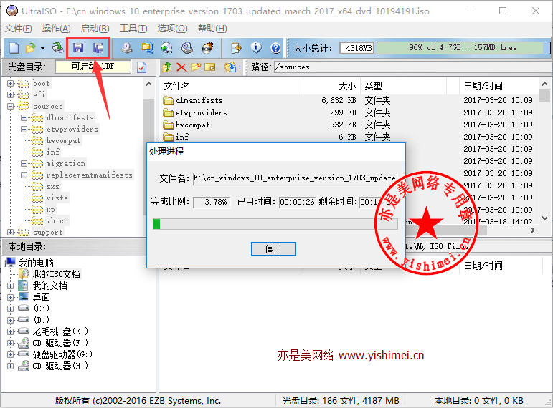Select the zh-cn folder in tree

click(x=57, y=220)
